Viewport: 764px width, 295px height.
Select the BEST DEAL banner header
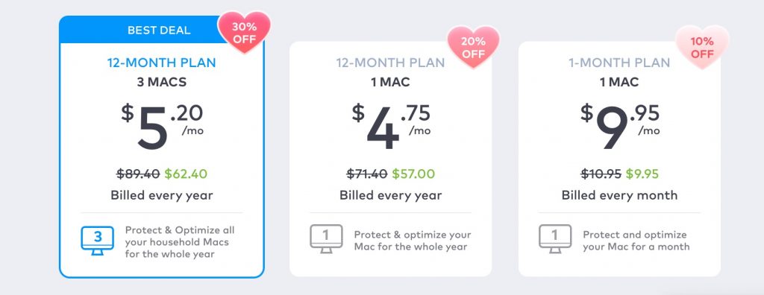[159, 31]
